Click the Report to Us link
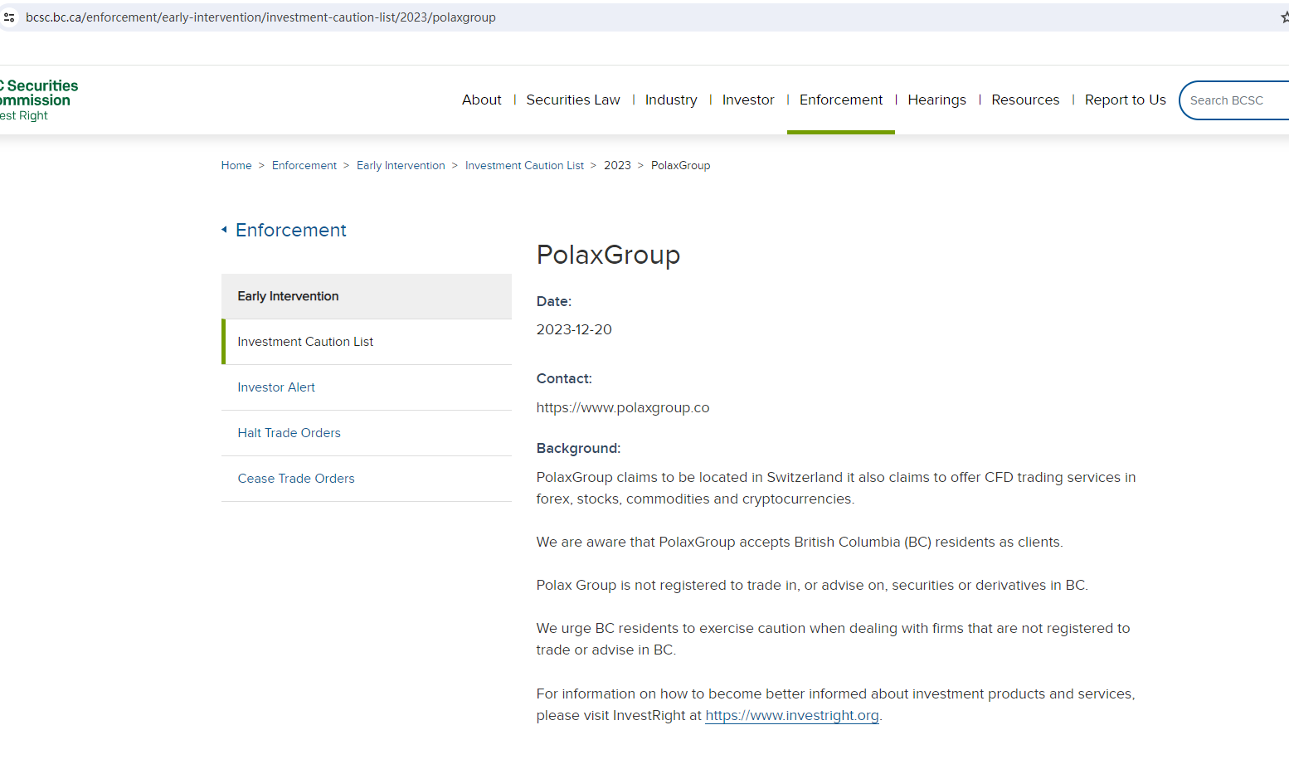Screen dimensions: 1289x769 (1125, 100)
